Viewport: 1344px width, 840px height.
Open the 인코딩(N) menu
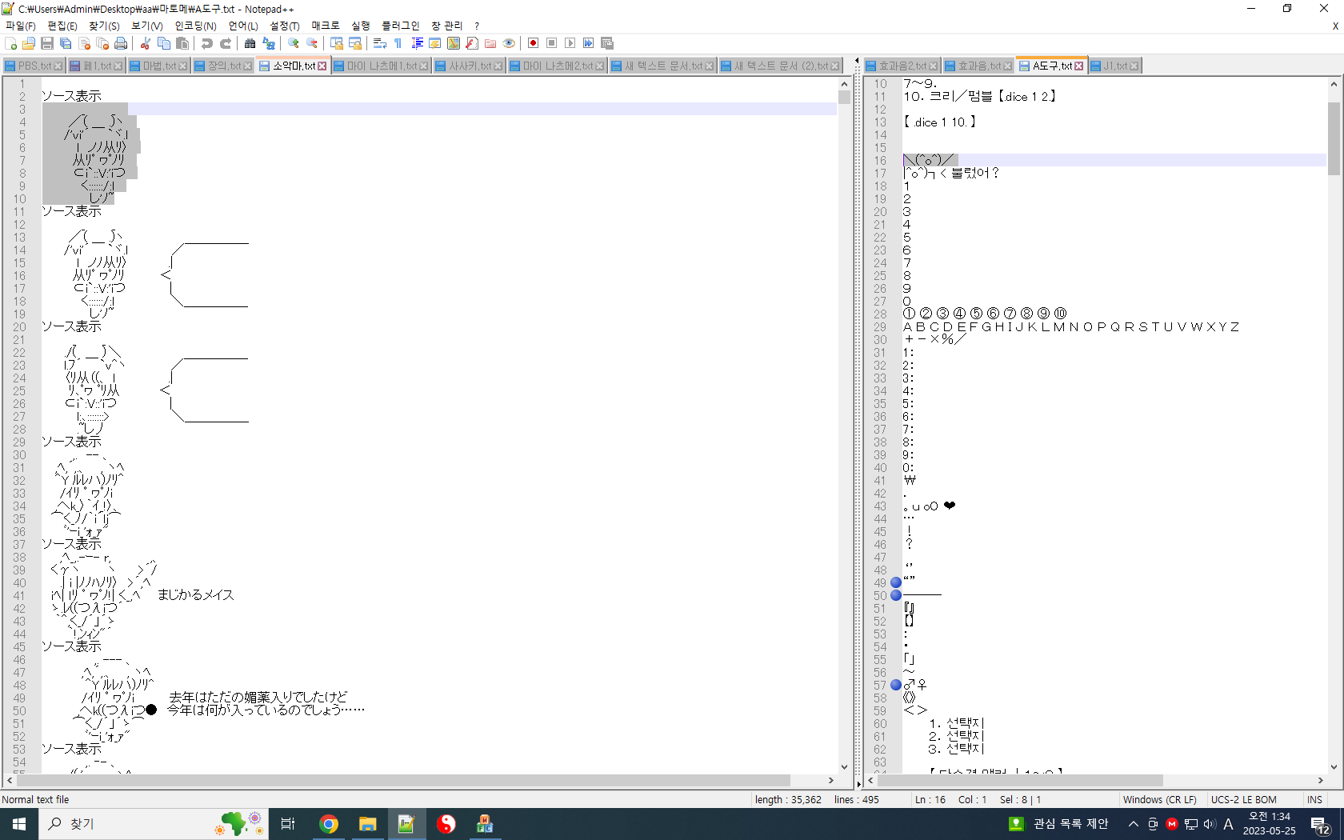point(195,26)
